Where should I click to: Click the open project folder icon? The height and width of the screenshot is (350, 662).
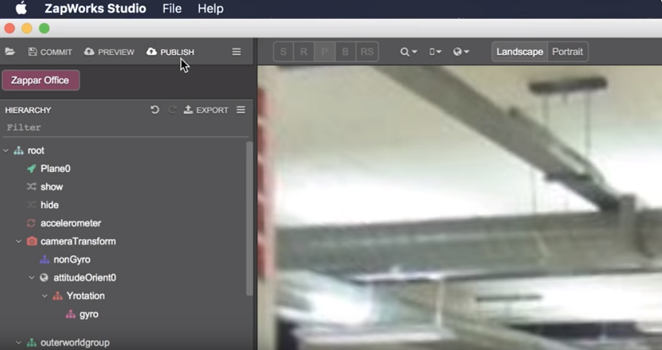[10, 52]
